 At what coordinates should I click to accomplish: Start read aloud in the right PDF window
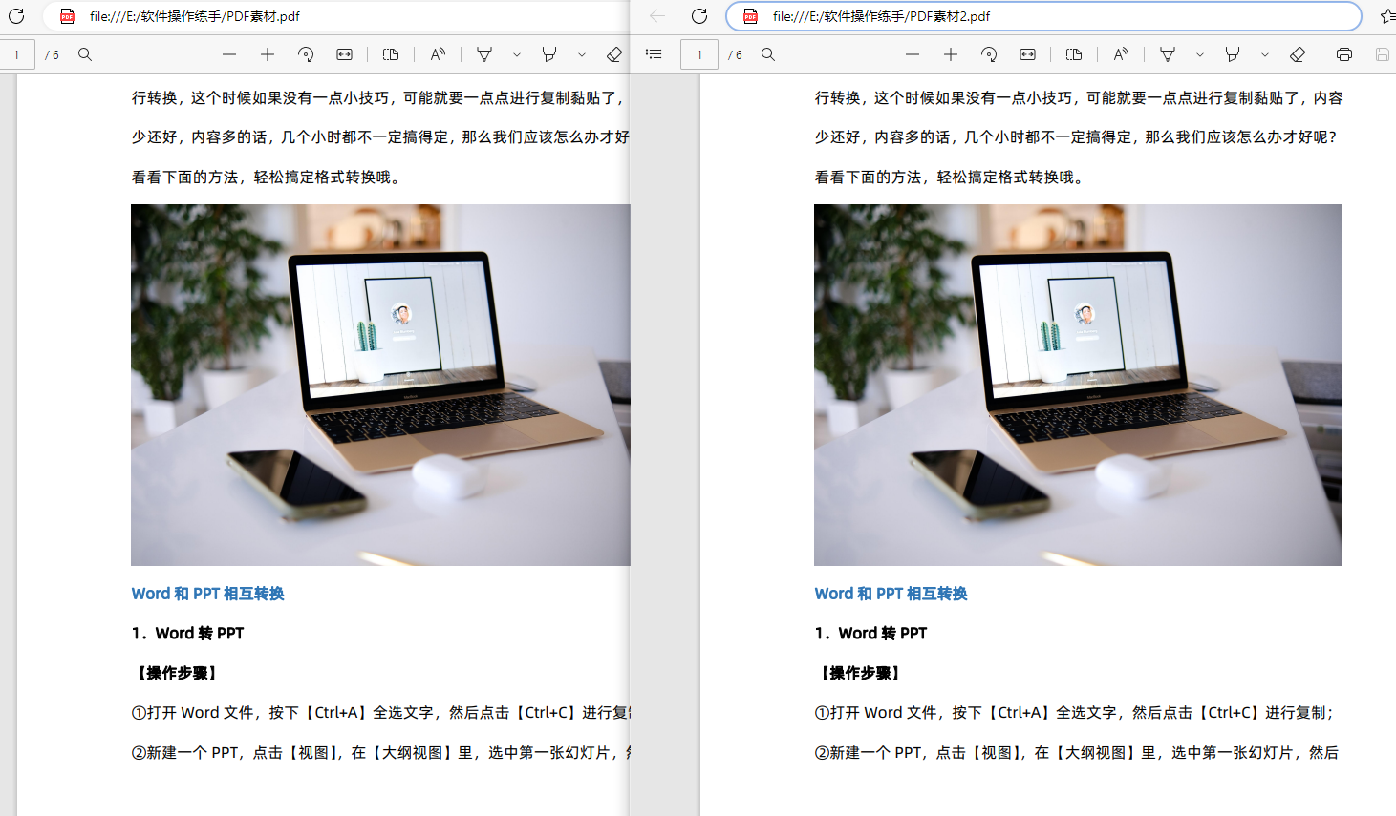[1121, 54]
